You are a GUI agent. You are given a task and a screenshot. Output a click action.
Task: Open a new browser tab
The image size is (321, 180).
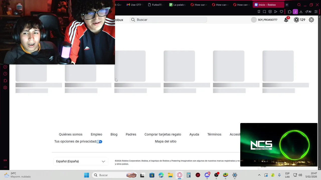click(287, 5)
